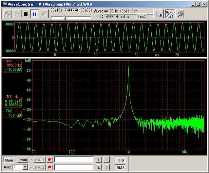Screen dimensions: 209x173
Task: Toggle the THD display button
Action: tap(120, 160)
